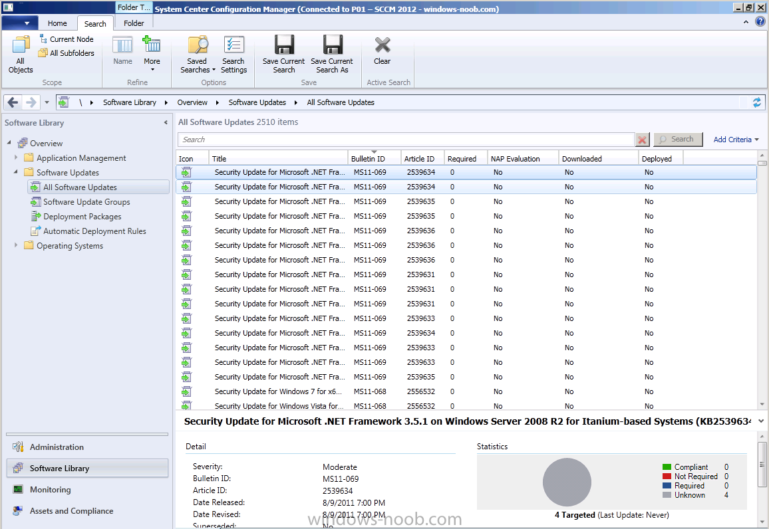Open the Administration workspace

click(87, 447)
